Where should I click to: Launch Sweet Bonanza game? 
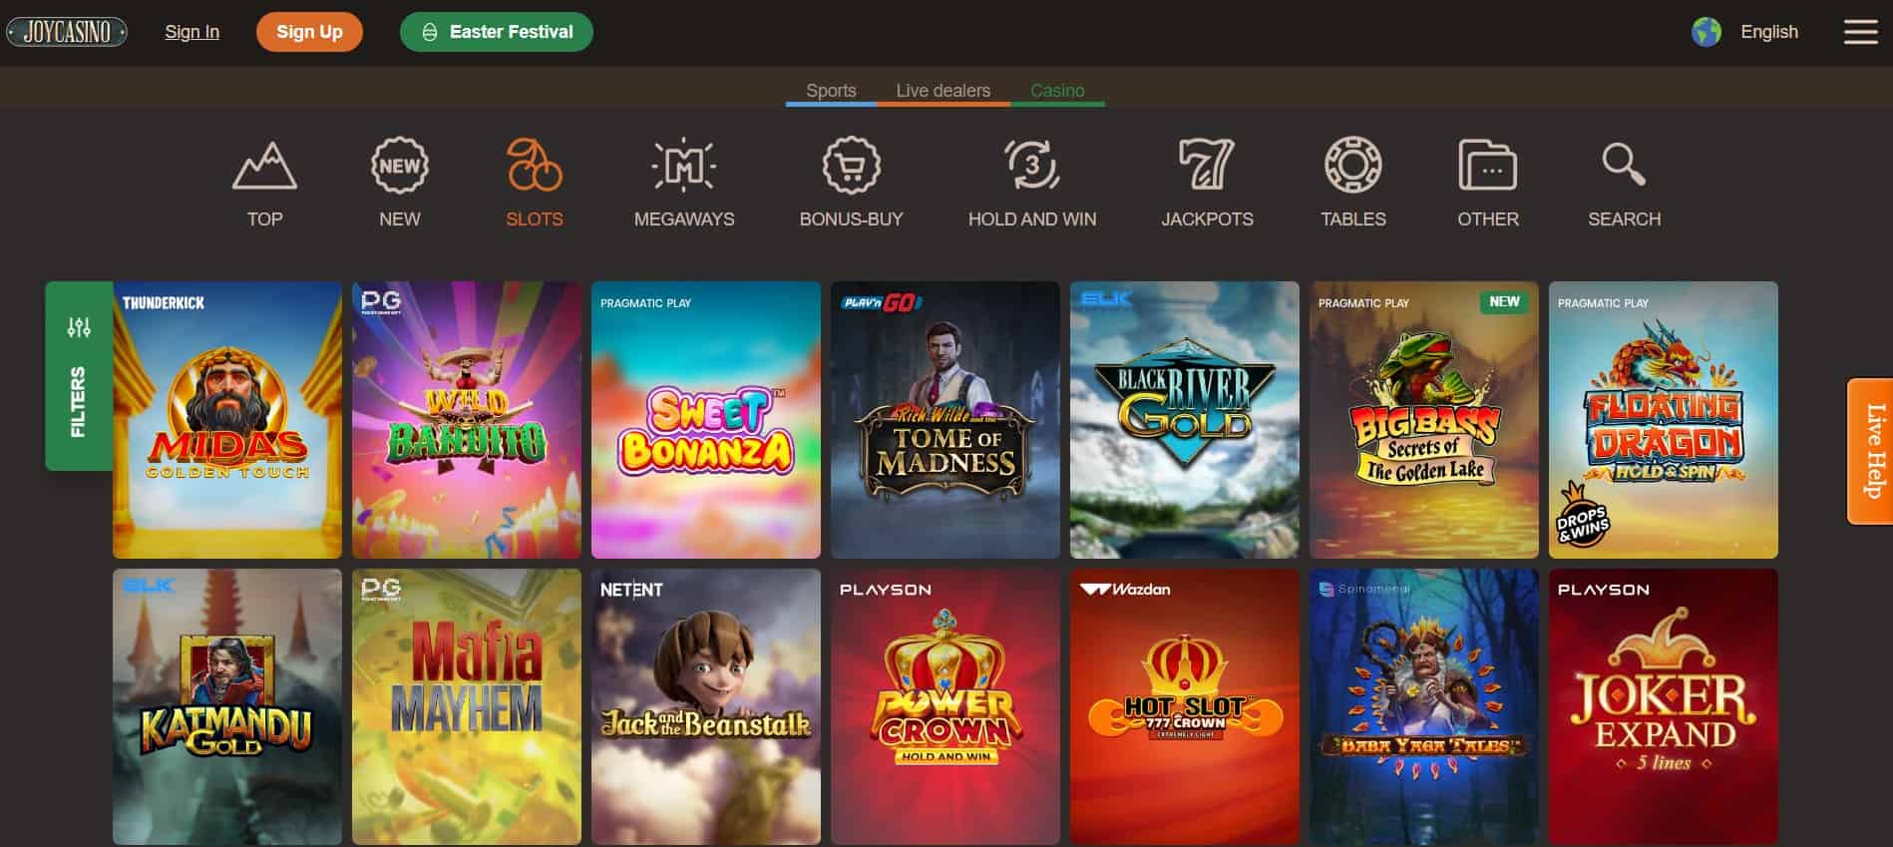click(706, 420)
